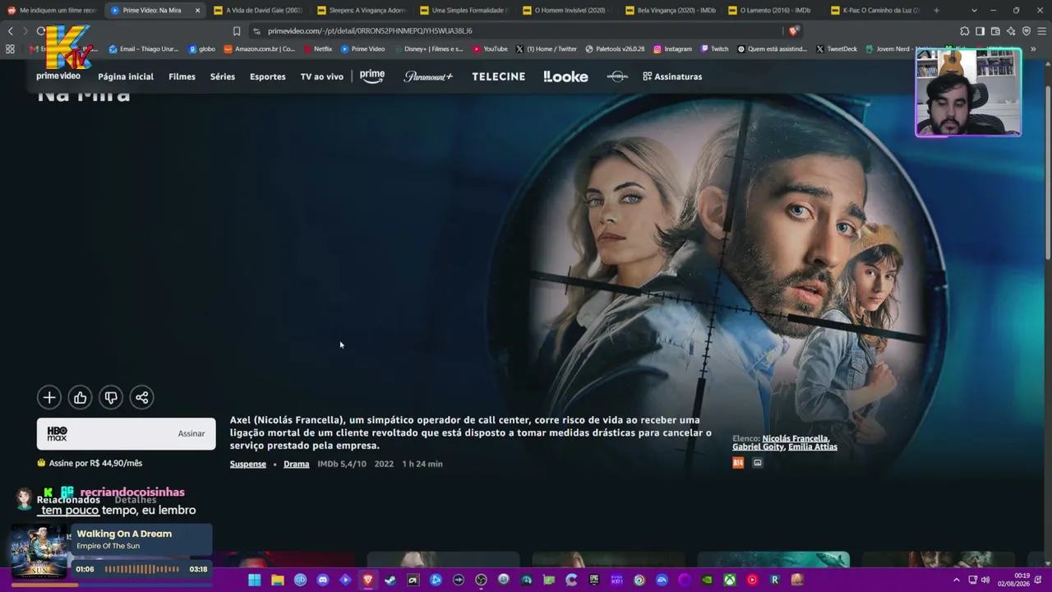
Task: Switch to the Detalhes tab
Action: 136,500
